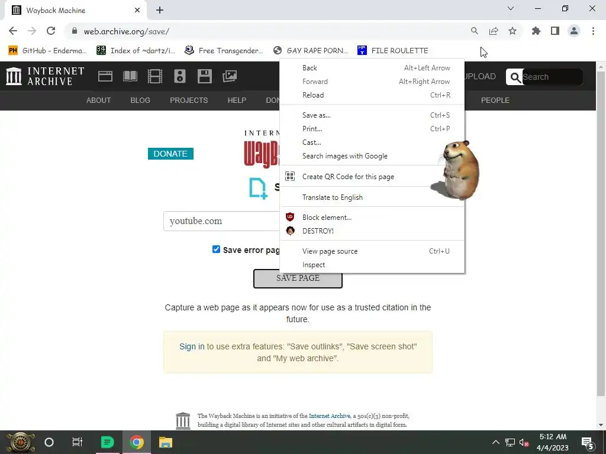Click the SAVE PAGE button
606x454 pixels.
[298, 278]
